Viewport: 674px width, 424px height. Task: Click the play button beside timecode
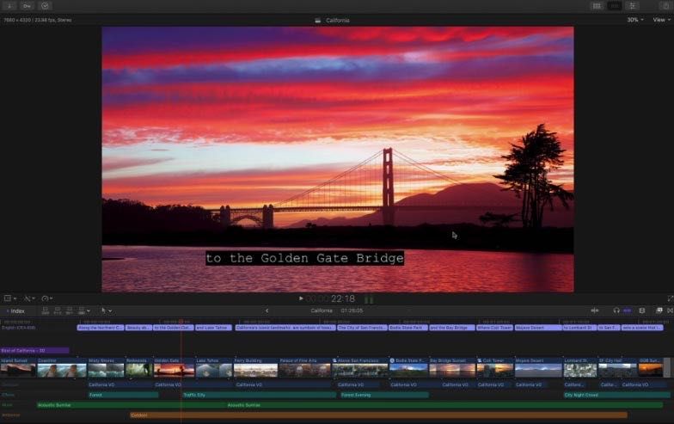301,298
